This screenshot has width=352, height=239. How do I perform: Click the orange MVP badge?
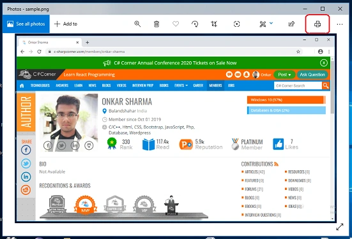pos(86,205)
